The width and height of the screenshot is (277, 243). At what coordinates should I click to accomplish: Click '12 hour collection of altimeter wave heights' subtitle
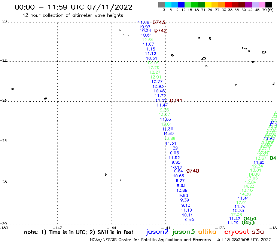pos(73,15)
